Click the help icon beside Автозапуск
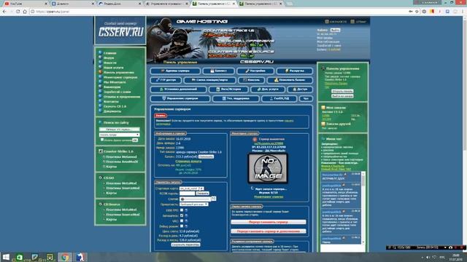Viewport: 467px width, 262px height. [x=186, y=215]
